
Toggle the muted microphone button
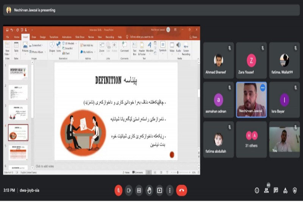coord(119,190)
